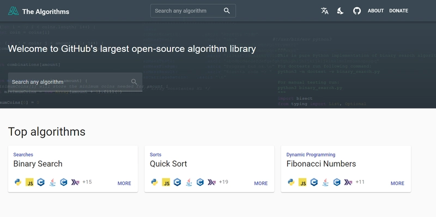Click The Algorithms logo icon
The width and height of the screenshot is (436, 217).
(13, 11)
